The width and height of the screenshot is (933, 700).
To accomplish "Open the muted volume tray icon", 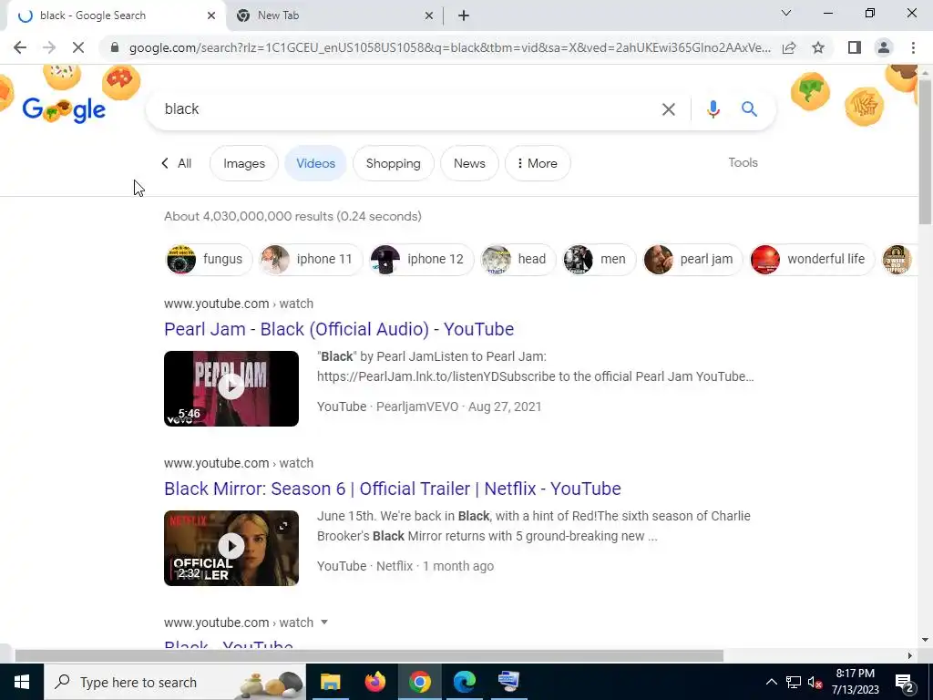I will coord(815,682).
